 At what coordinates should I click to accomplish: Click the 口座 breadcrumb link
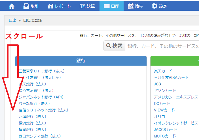click(12, 20)
